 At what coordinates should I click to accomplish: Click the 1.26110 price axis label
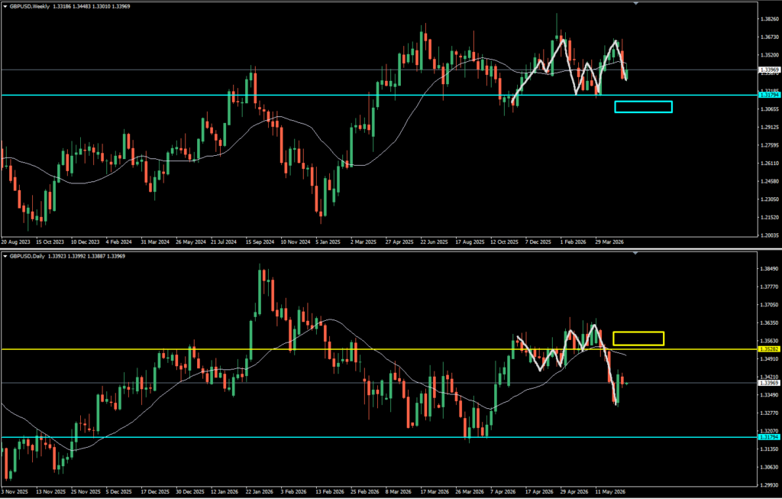click(771, 164)
